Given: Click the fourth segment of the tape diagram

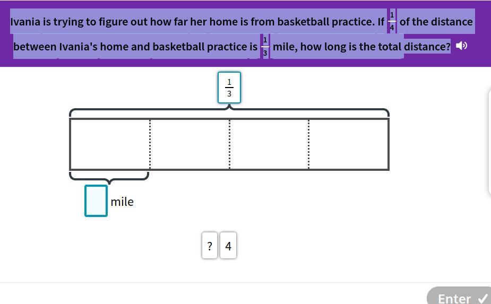Looking at the screenshot, I should 349,144.
